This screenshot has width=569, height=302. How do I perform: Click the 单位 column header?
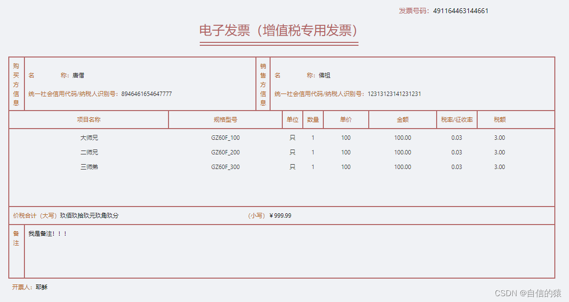[x=293, y=119]
